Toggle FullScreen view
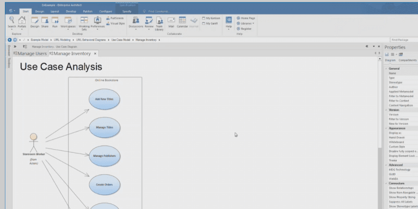Image resolution: width=418 pixels, height=209 pixels. point(115,18)
